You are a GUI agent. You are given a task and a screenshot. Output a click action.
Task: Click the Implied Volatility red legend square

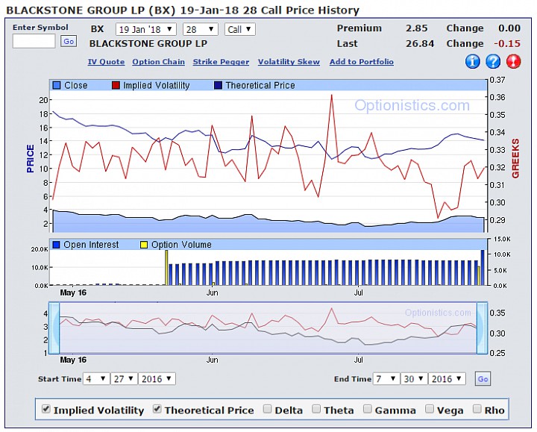116,85
